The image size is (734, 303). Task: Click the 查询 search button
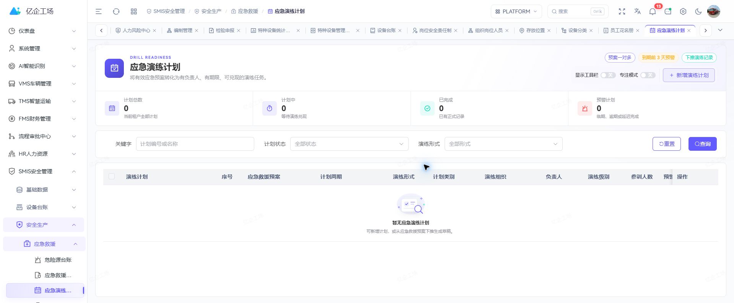pyautogui.click(x=703, y=144)
